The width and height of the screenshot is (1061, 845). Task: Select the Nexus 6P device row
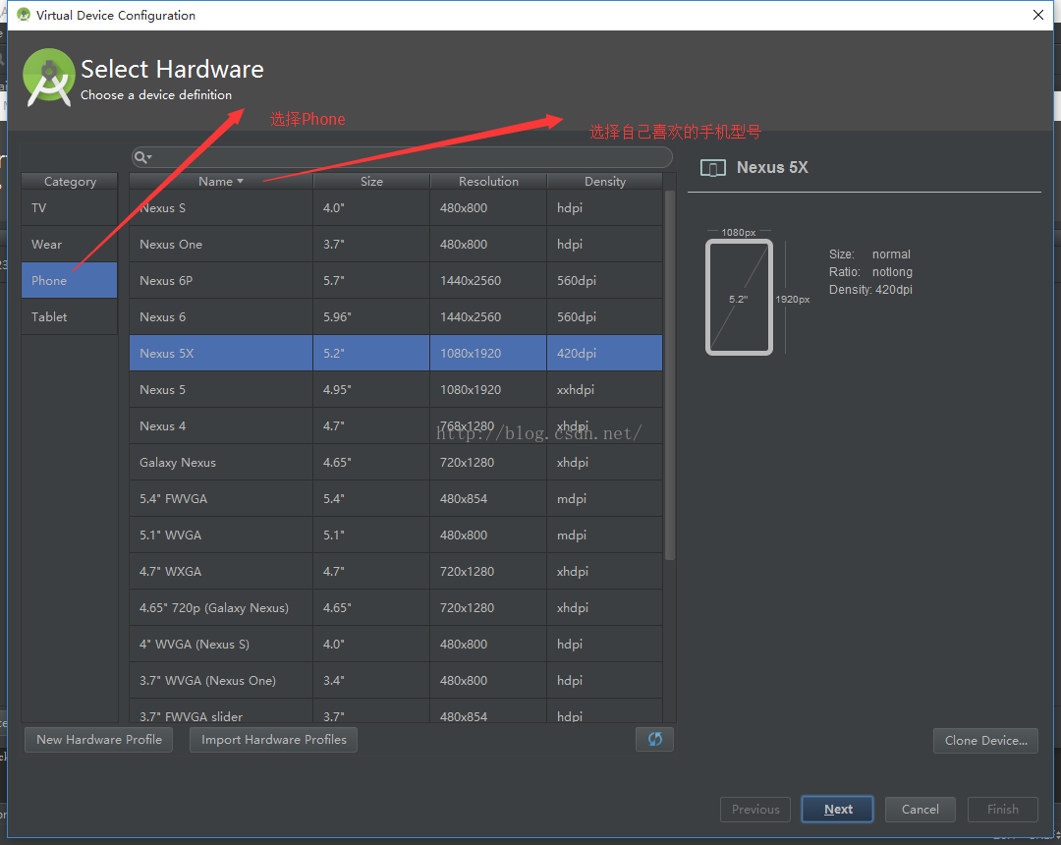(396, 280)
